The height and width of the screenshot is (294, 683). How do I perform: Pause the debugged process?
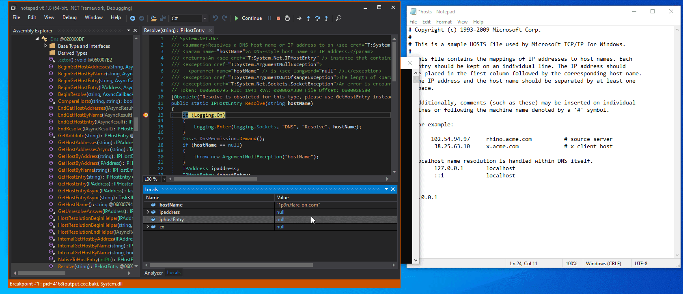269,18
